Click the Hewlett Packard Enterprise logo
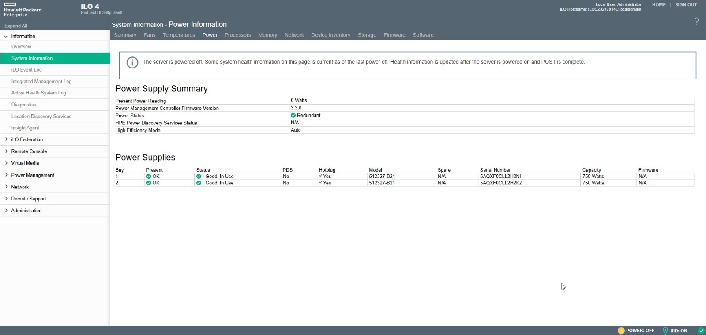Viewport: 706px width, 335px height. [x=23, y=10]
